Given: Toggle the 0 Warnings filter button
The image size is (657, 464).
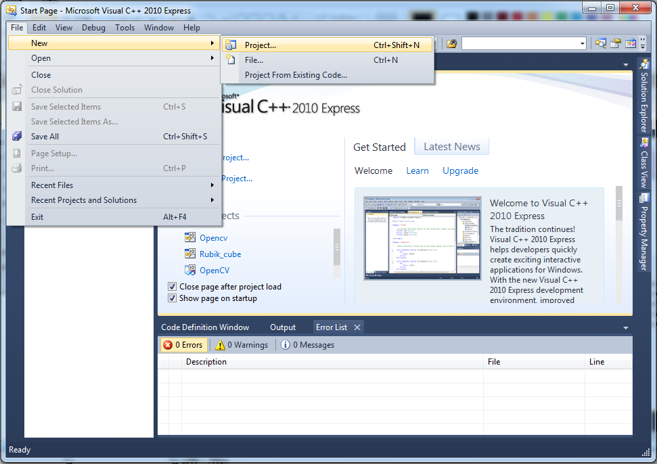Looking at the screenshot, I should (x=242, y=345).
